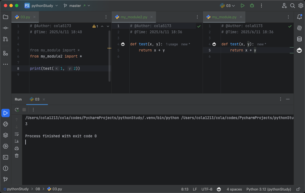Debug 03 with the bug icon
Image resolution: width=305 pixels, height=193 pixels.
pyautogui.click(x=252, y=6)
